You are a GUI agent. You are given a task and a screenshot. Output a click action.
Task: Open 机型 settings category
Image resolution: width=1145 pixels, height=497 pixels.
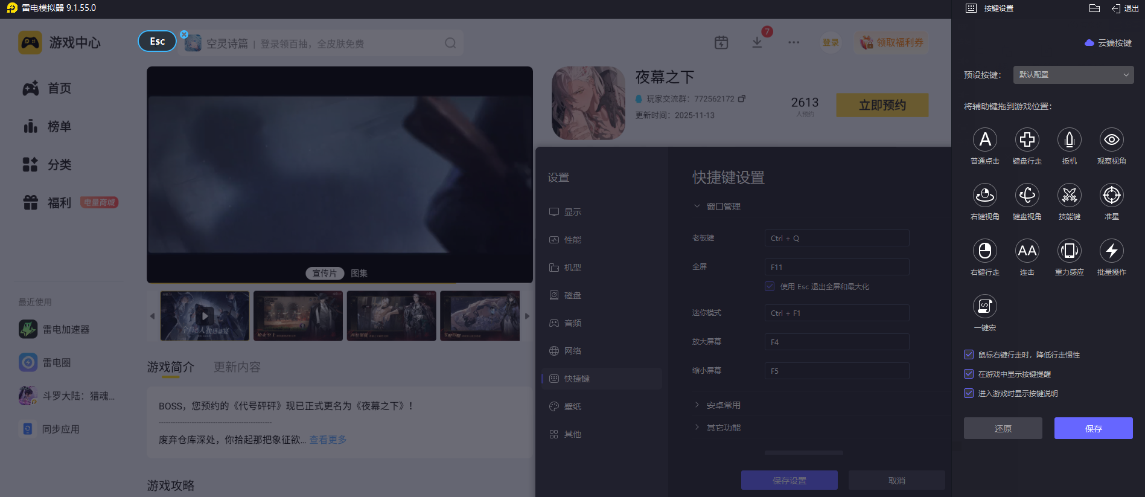click(566, 268)
